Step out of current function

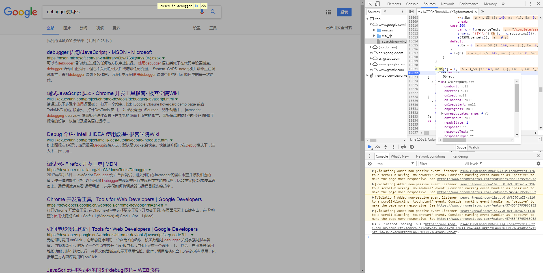click(x=393, y=147)
